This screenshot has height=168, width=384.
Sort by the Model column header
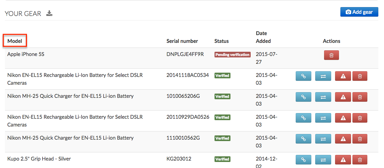click(x=15, y=41)
